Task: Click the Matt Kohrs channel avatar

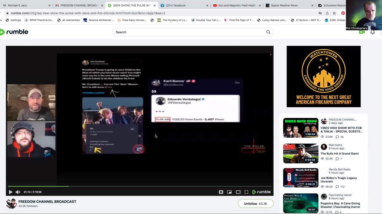Action: [324, 147]
